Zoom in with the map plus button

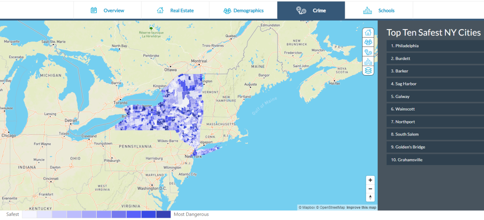pyautogui.click(x=370, y=180)
